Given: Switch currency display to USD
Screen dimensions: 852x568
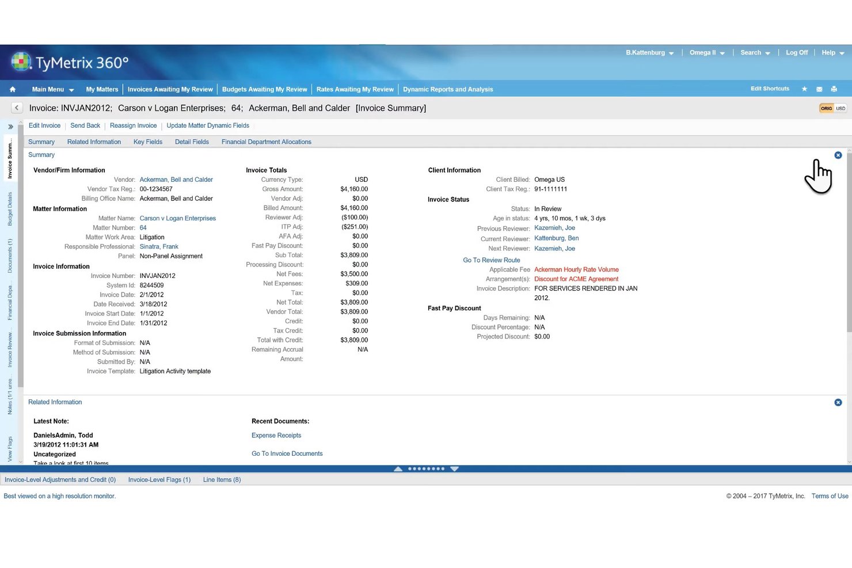Looking at the screenshot, I should (x=840, y=108).
